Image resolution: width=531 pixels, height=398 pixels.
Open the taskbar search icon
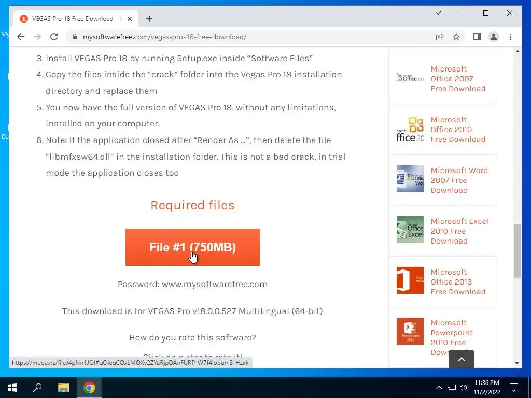pyautogui.click(x=37, y=388)
